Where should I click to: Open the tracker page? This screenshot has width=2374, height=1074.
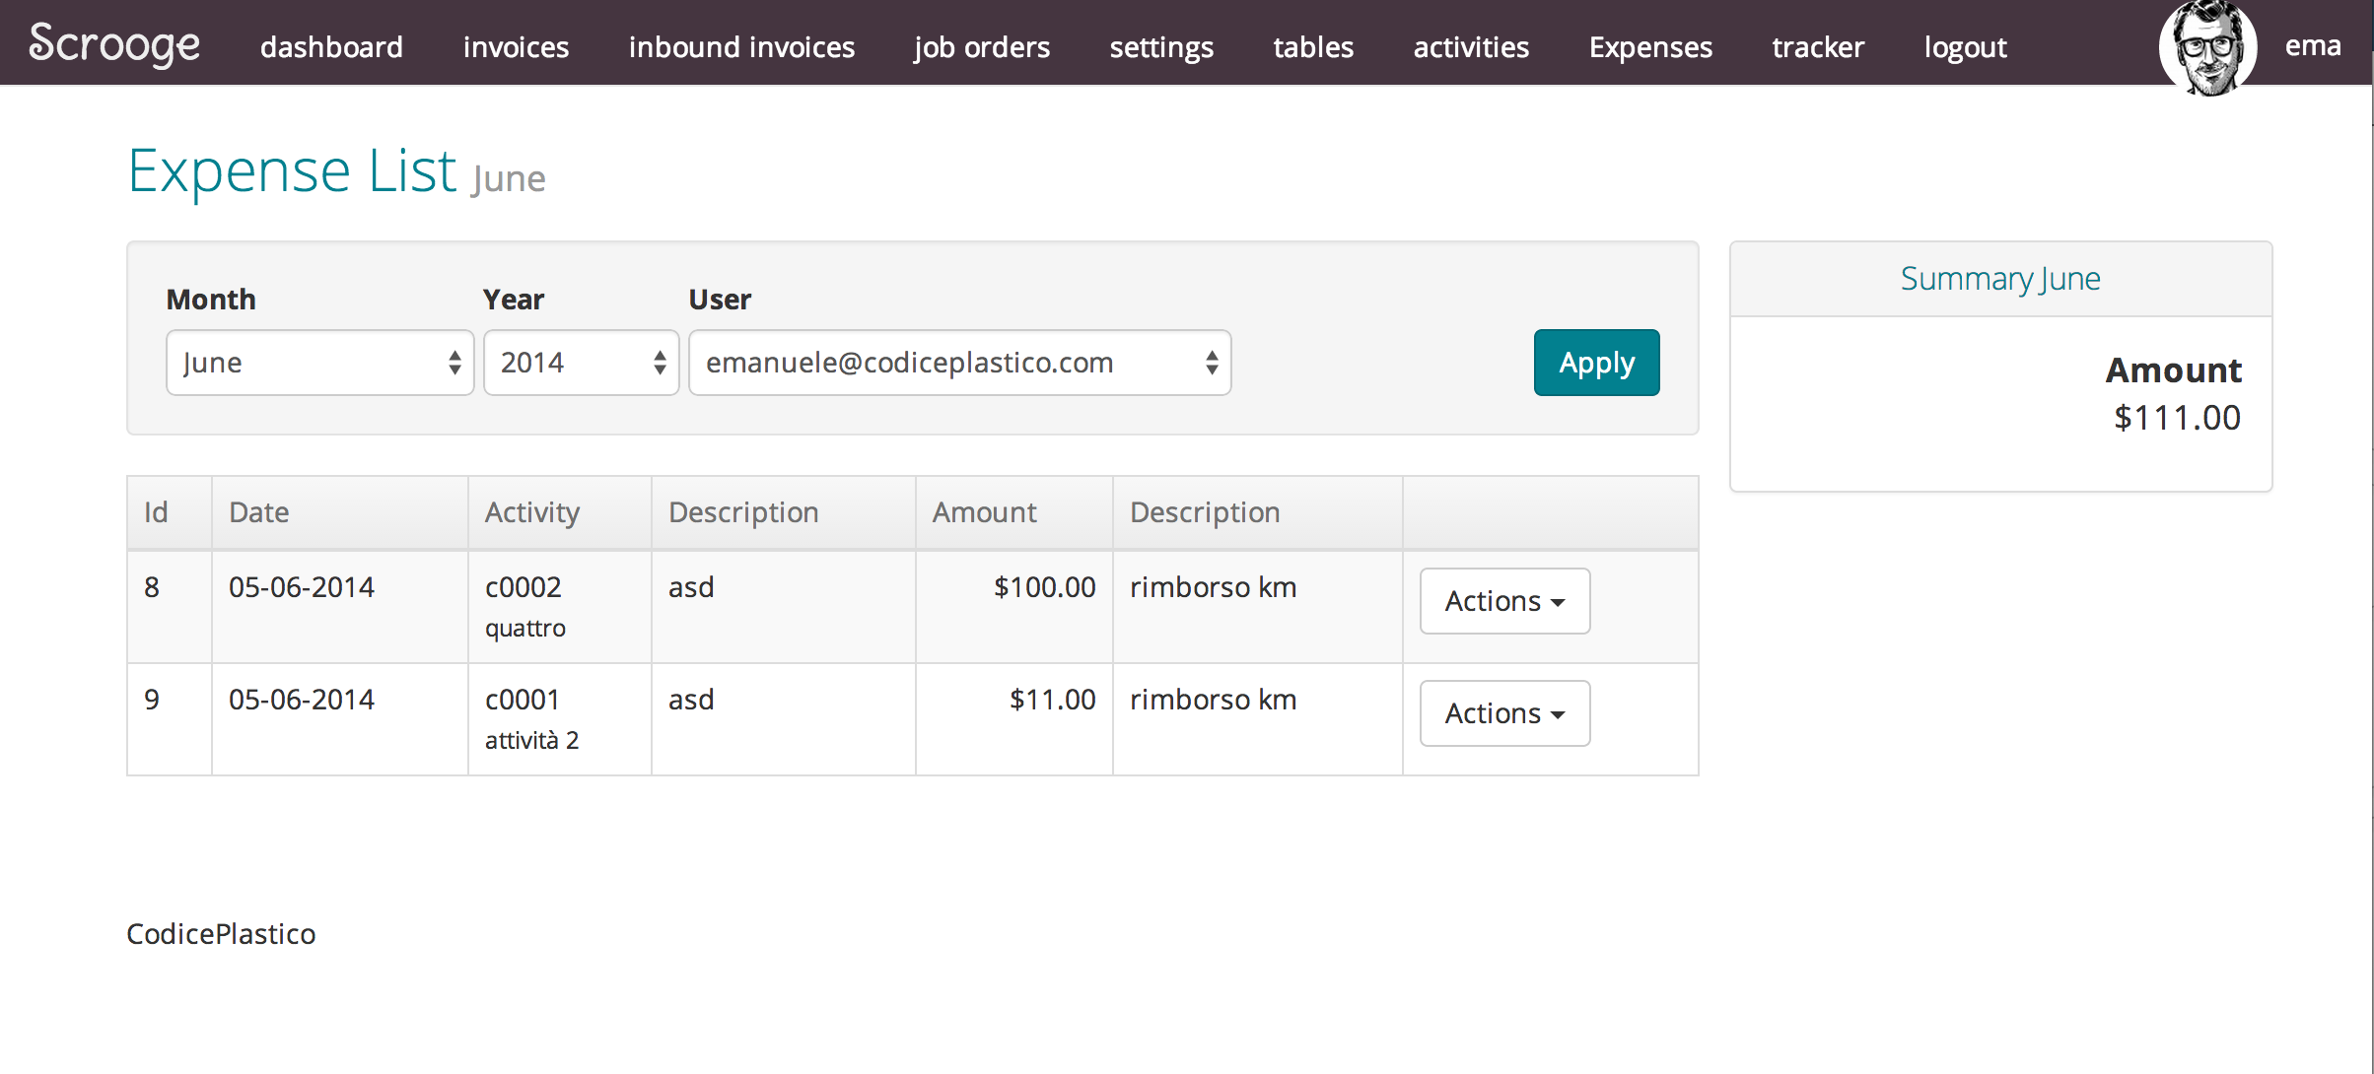tap(1818, 47)
